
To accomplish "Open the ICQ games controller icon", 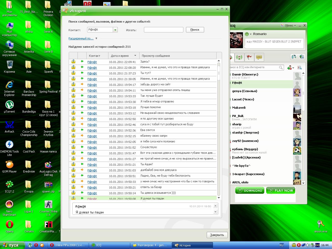I will (x=294, y=57).
